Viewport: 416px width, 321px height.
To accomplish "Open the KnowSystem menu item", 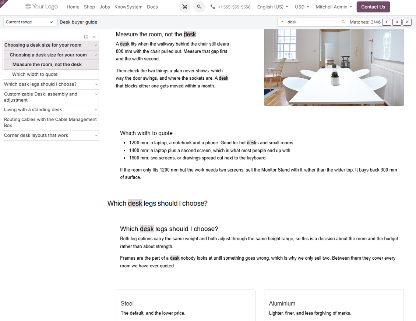I will (128, 7).
